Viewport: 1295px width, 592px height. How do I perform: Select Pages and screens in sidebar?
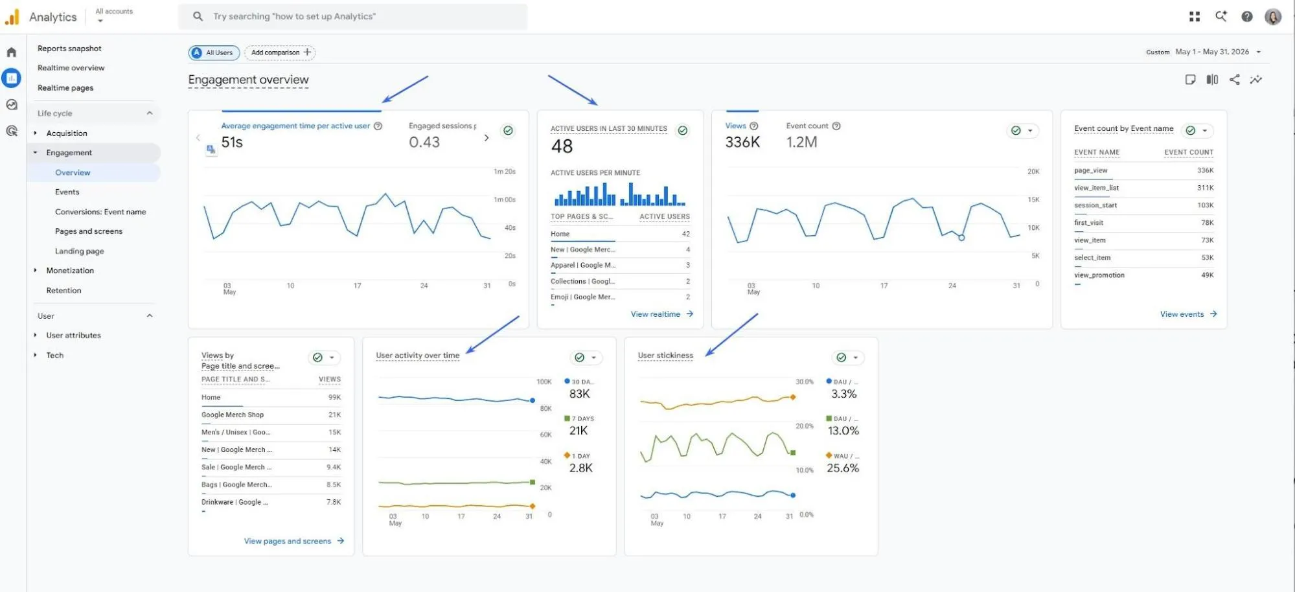coord(89,231)
